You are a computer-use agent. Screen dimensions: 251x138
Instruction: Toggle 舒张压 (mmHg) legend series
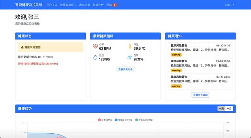(x=144, y=120)
